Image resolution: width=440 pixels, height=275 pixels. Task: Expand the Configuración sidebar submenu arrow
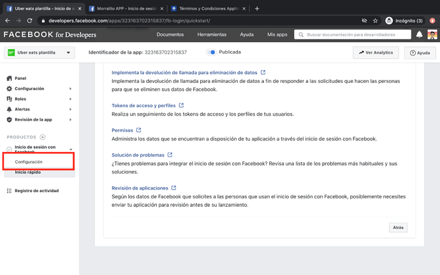(70, 89)
